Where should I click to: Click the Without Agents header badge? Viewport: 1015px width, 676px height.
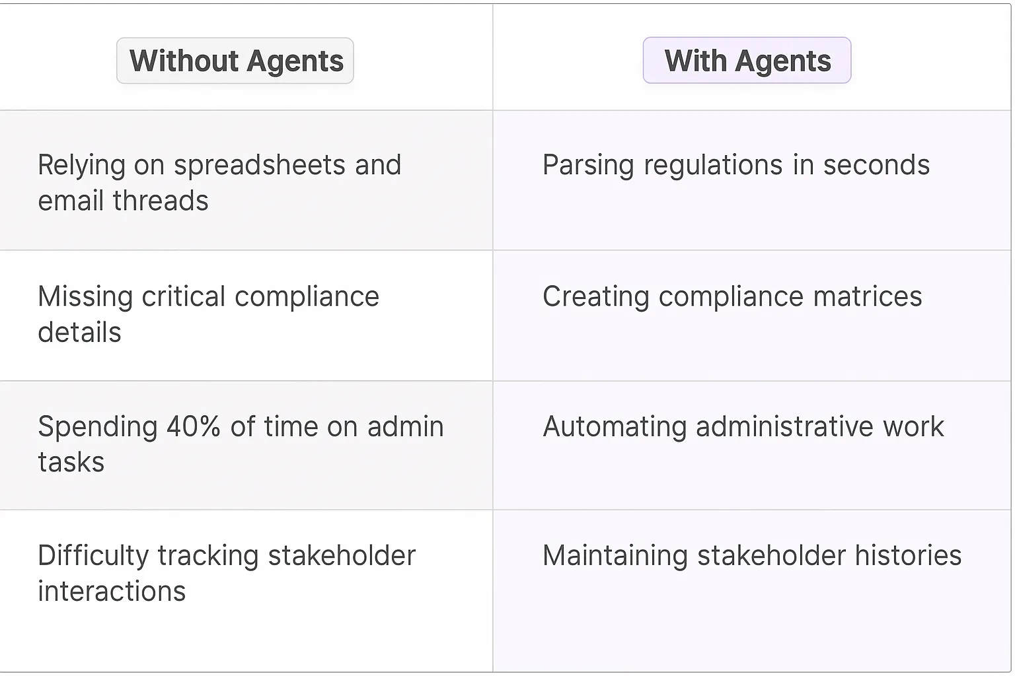235,61
